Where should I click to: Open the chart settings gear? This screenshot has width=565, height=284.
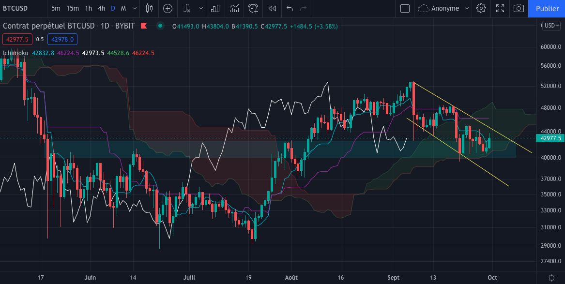tap(481, 8)
